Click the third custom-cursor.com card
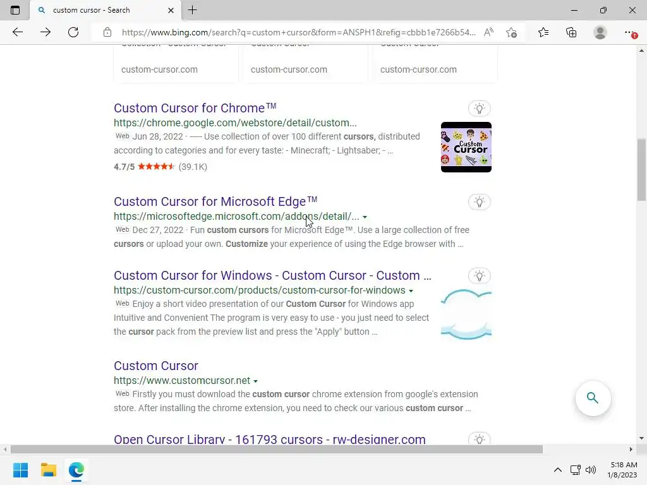647x485 pixels. pos(435,64)
